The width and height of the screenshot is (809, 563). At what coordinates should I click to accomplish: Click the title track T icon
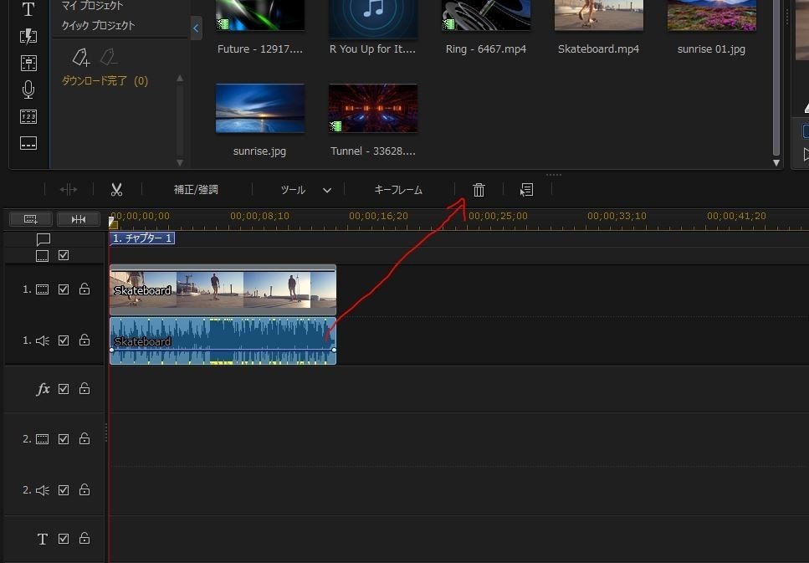[43, 540]
